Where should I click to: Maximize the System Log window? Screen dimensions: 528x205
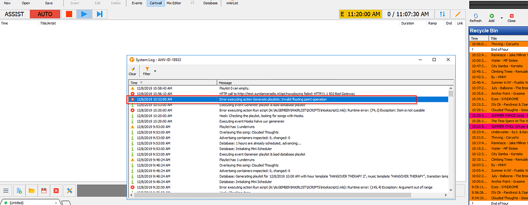(x=434, y=60)
